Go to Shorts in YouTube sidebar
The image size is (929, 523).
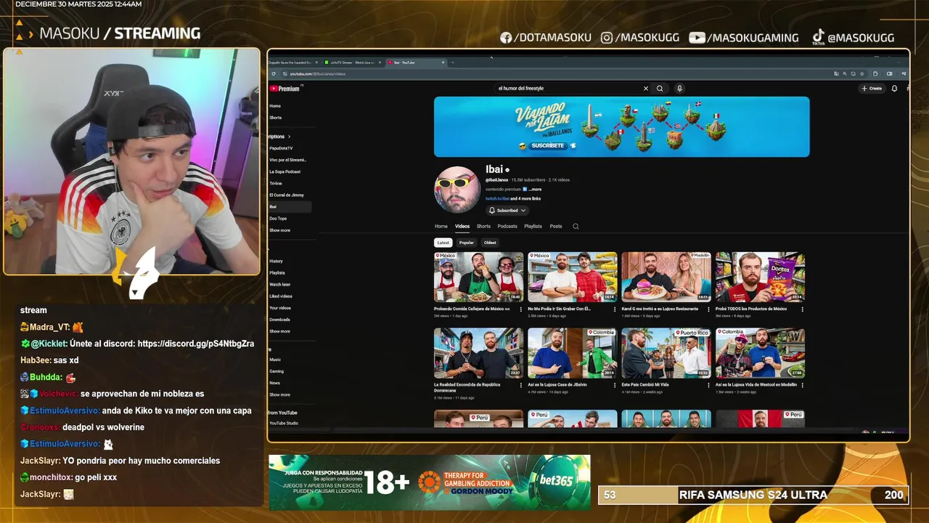click(276, 118)
